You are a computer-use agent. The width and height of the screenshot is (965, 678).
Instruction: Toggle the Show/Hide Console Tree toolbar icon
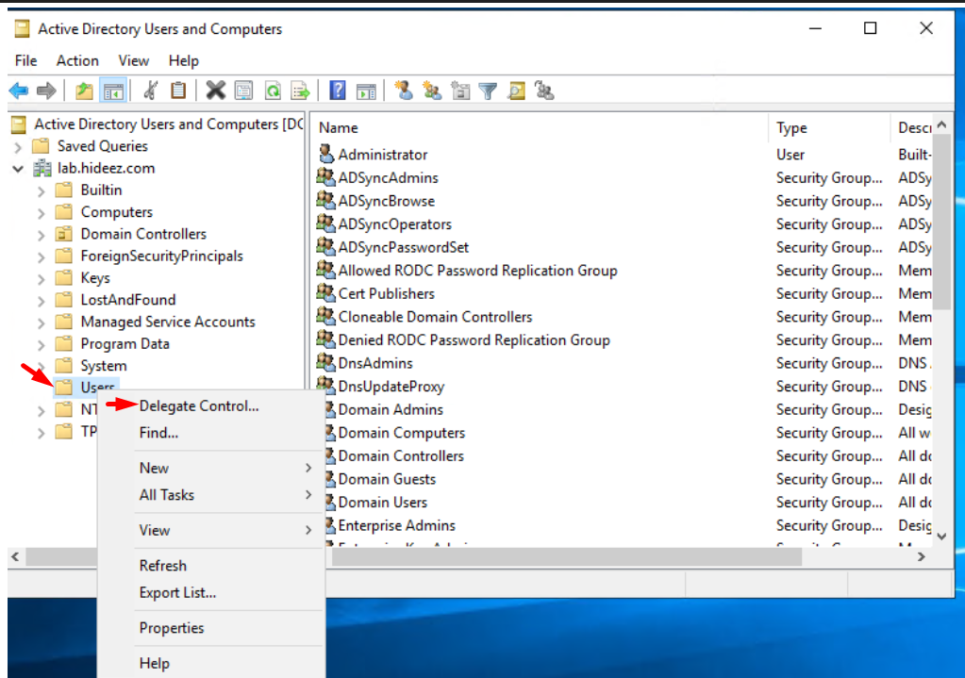click(x=113, y=91)
